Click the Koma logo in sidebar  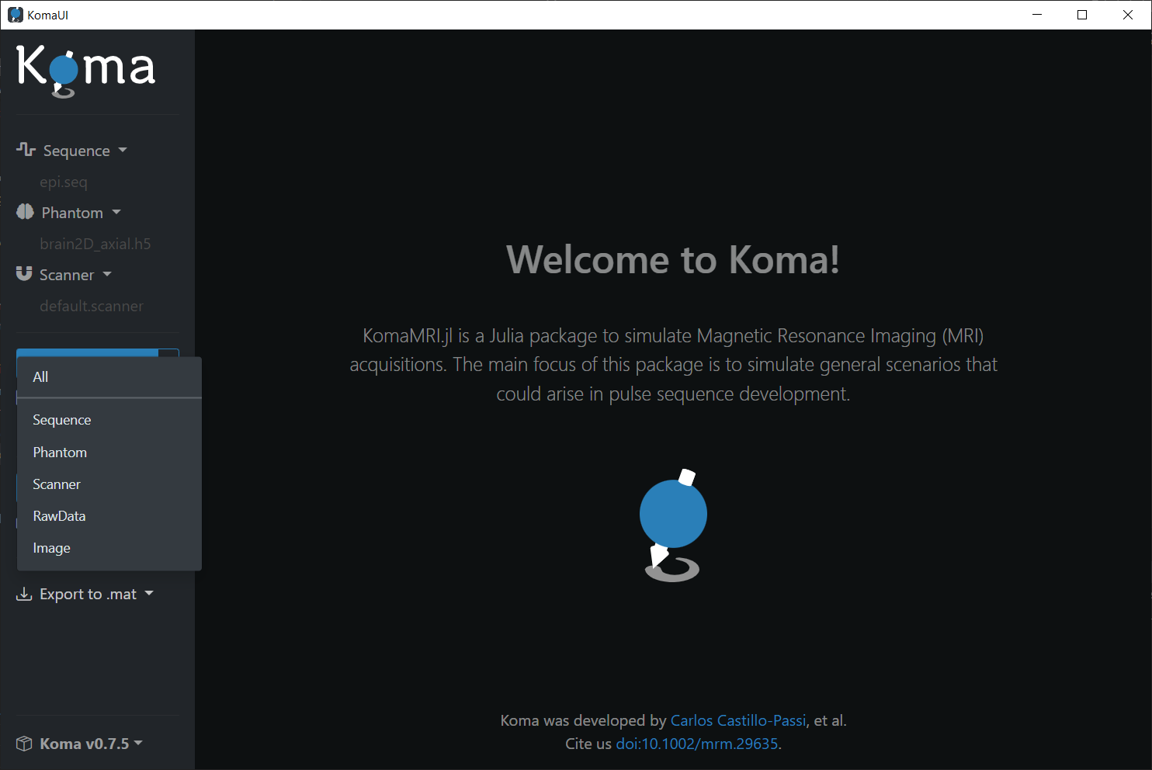pos(85,70)
